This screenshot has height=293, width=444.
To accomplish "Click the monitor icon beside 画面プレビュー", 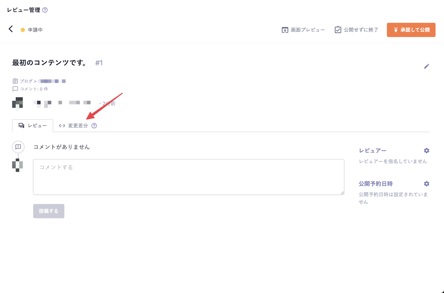I will pyautogui.click(x=284, y=30).
